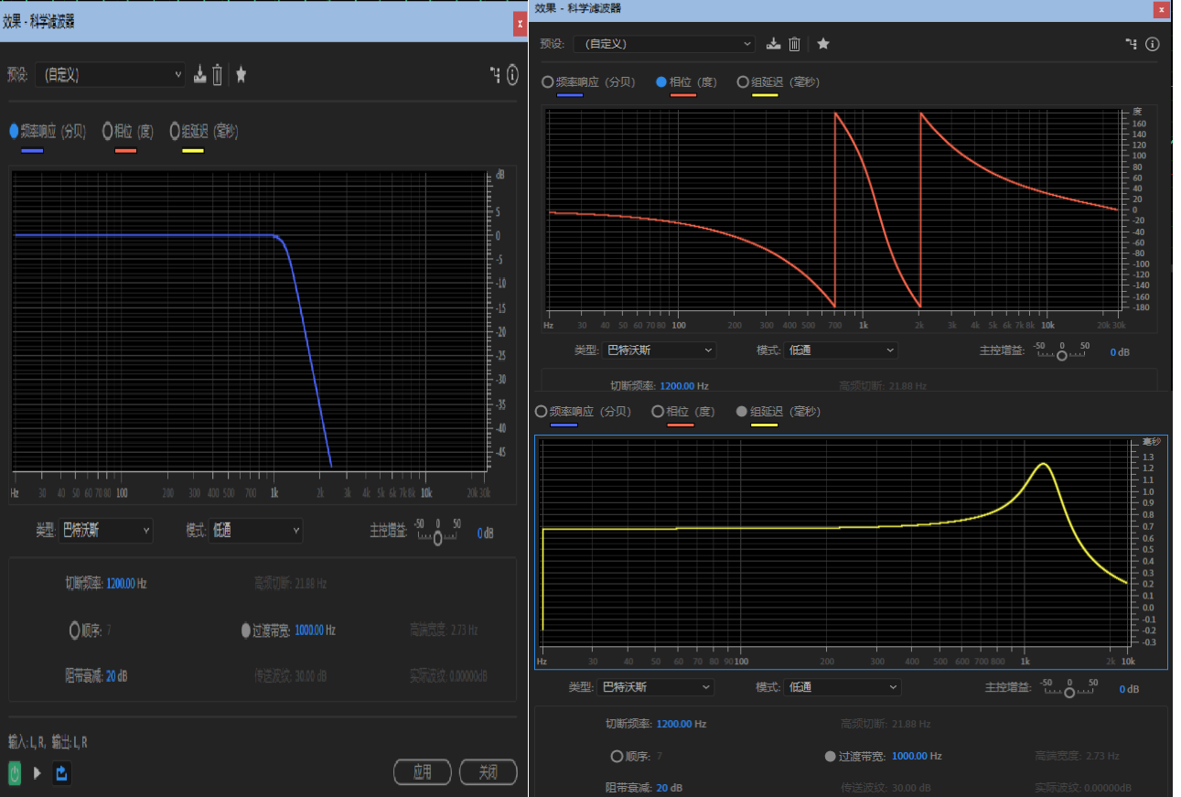The width and height of the screenshot is (1181, 797).
Task: Choose the 顺序 radio option in left window
Action: (75, 630)
